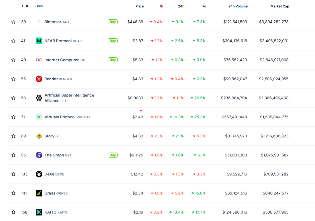Click the Buy button for NEAR Protocol

(113, 41)
